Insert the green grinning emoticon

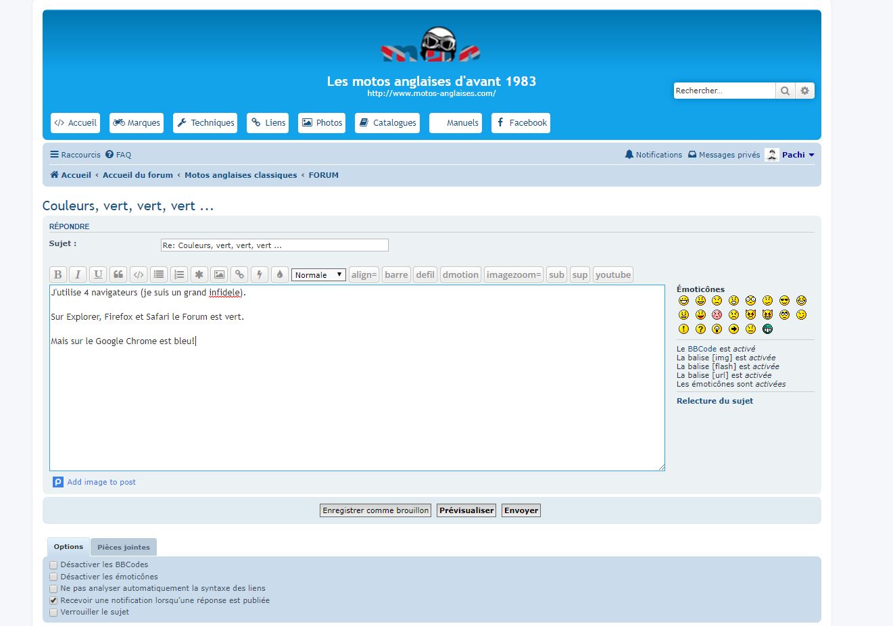point(767,329)
